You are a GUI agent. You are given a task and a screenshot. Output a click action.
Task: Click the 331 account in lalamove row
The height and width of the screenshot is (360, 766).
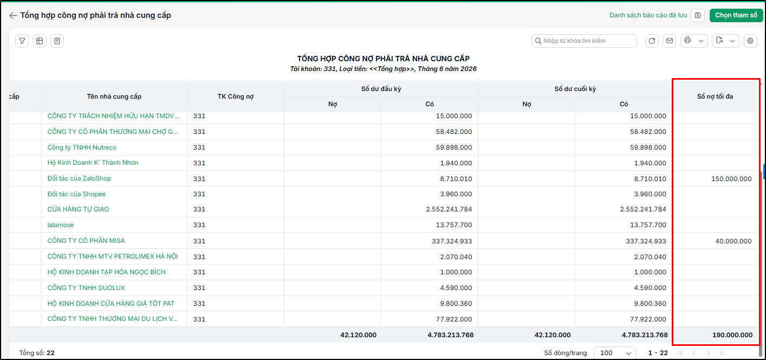[199, 225]
